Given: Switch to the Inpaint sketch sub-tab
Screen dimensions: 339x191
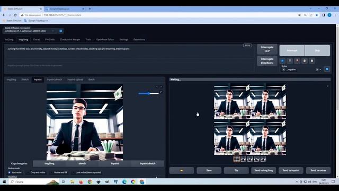Looking at the screenshot, I should 55,80.
